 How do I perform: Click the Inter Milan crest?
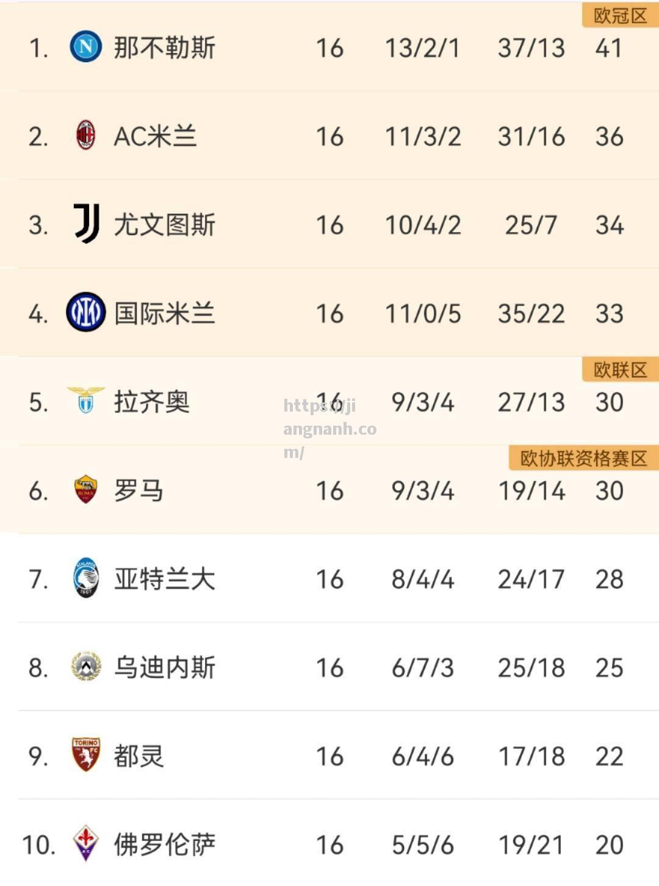tap(85, 312)
